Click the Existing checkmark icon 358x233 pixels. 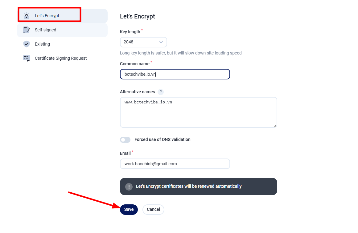click(26, 44)
